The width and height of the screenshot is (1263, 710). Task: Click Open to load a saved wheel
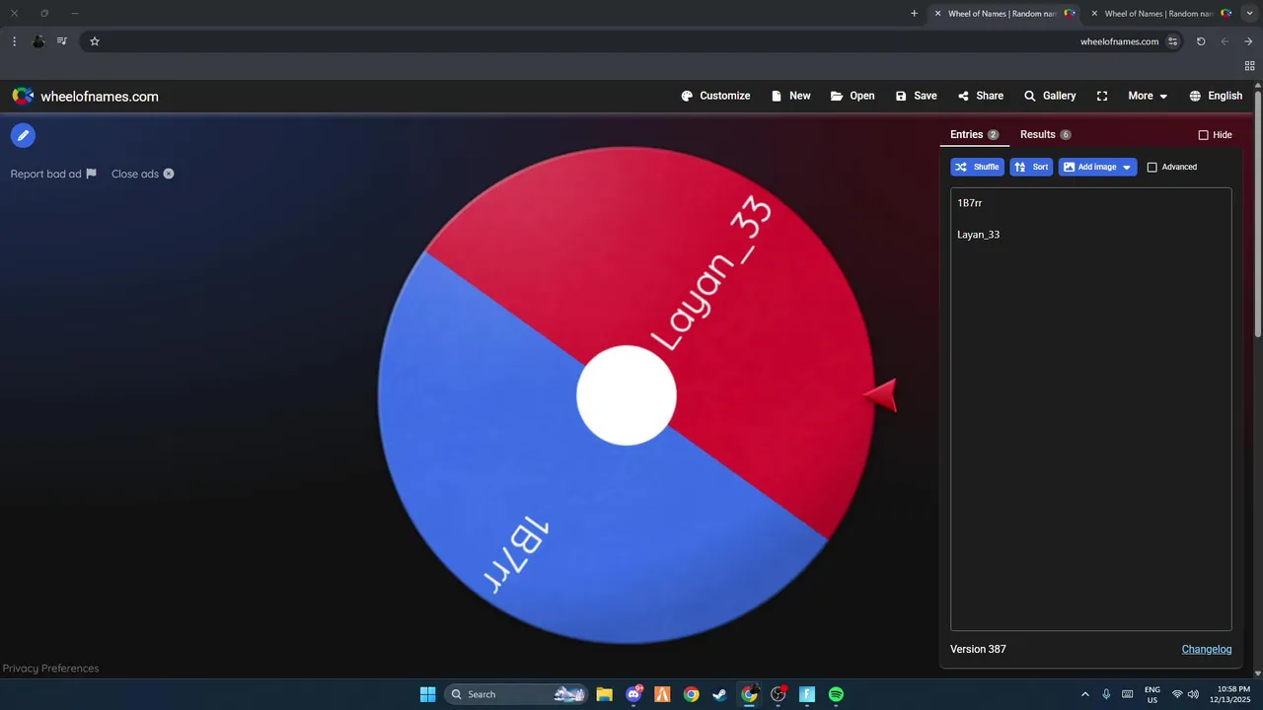coord(853,96)
